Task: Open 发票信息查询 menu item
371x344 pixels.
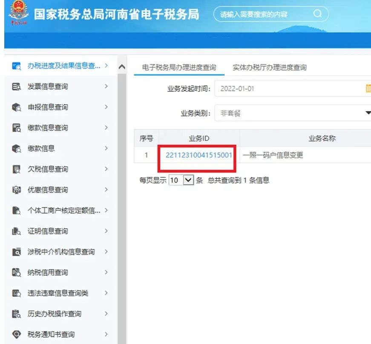Action: pyautogui.click(x=61, y=86)
